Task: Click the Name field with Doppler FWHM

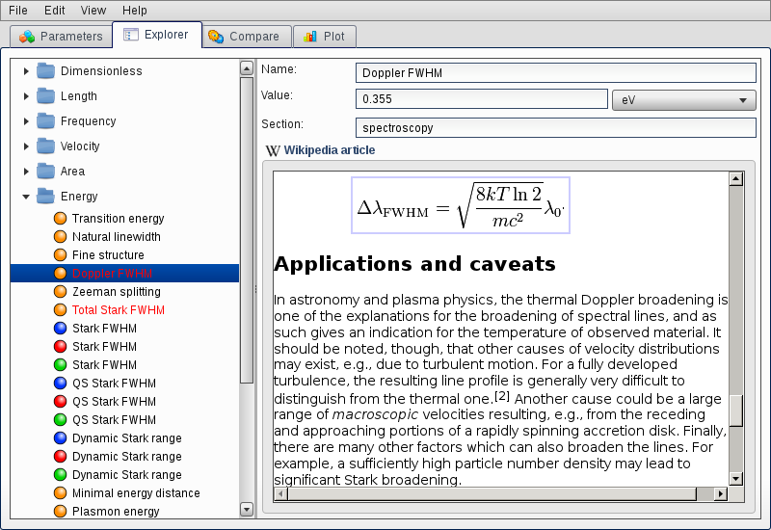Action: [556, 73]
